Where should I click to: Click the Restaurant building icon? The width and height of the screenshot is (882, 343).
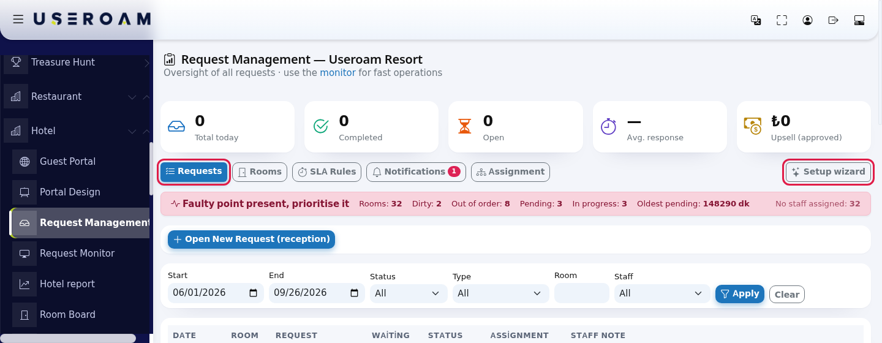pyautogui.click(x=16, y=96)
